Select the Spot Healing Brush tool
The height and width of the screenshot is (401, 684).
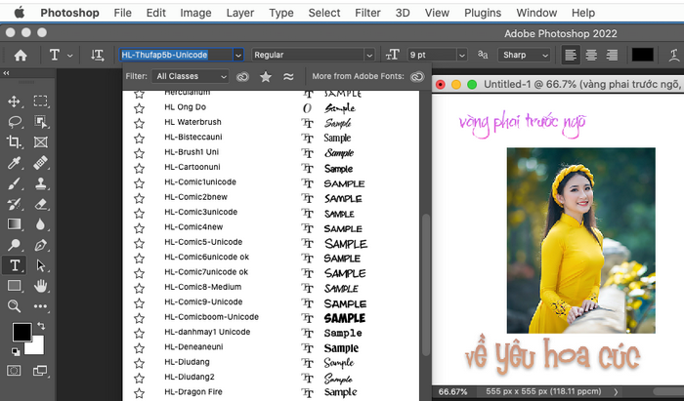[x=41, y=163]
